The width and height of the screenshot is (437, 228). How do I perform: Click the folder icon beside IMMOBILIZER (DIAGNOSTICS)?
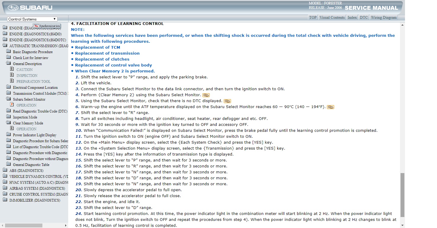pos(5,200)
